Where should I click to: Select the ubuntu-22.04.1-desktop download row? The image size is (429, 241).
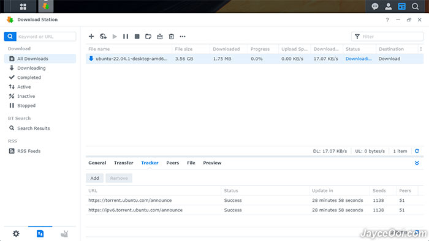click(254, 59)
